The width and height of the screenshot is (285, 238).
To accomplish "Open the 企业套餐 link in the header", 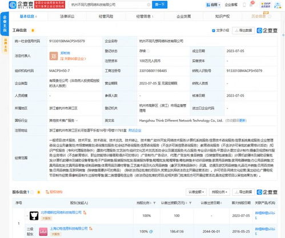I will (231, 5).
